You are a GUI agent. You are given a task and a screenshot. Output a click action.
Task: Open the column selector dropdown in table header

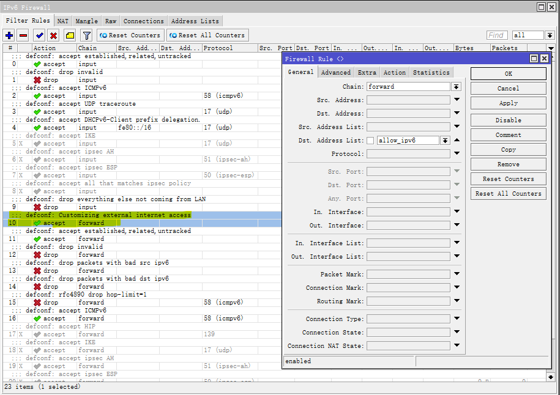click(x=551, y=48)
